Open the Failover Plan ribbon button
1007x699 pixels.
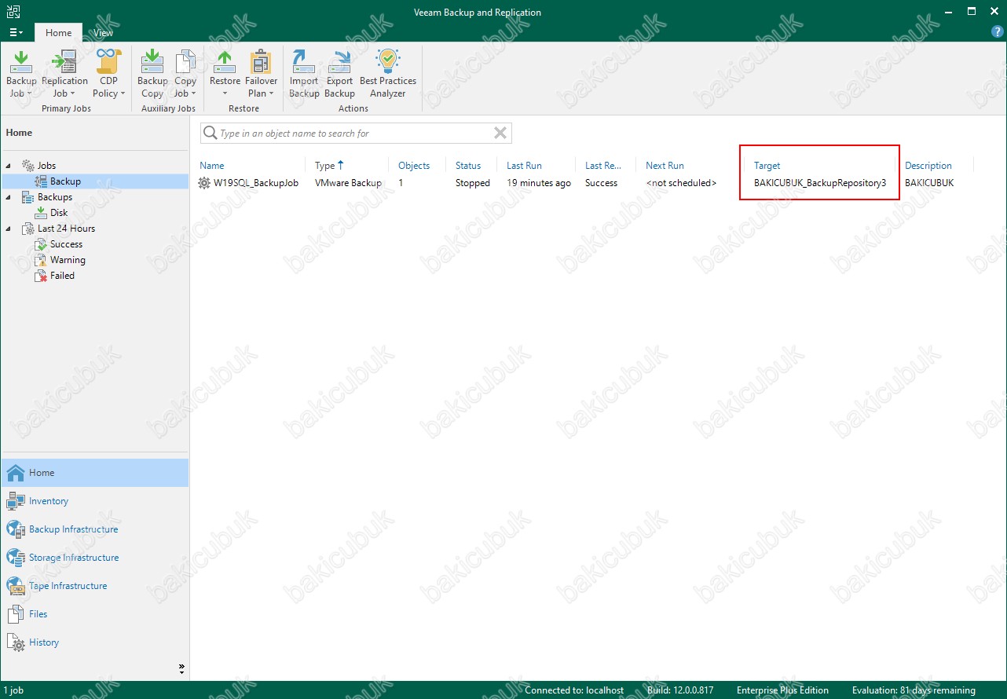261,74
